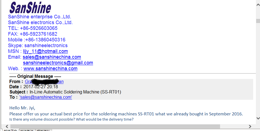260x131 pixels.
Task: Open the lijy_11@hotmail.com MSN link
Action: (45, 51)
